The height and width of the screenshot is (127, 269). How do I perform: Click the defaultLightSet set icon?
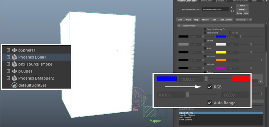click(14, 85)
